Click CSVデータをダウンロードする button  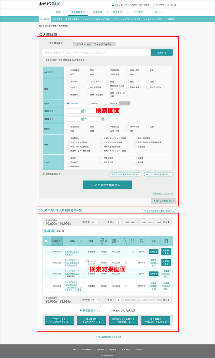59,320
